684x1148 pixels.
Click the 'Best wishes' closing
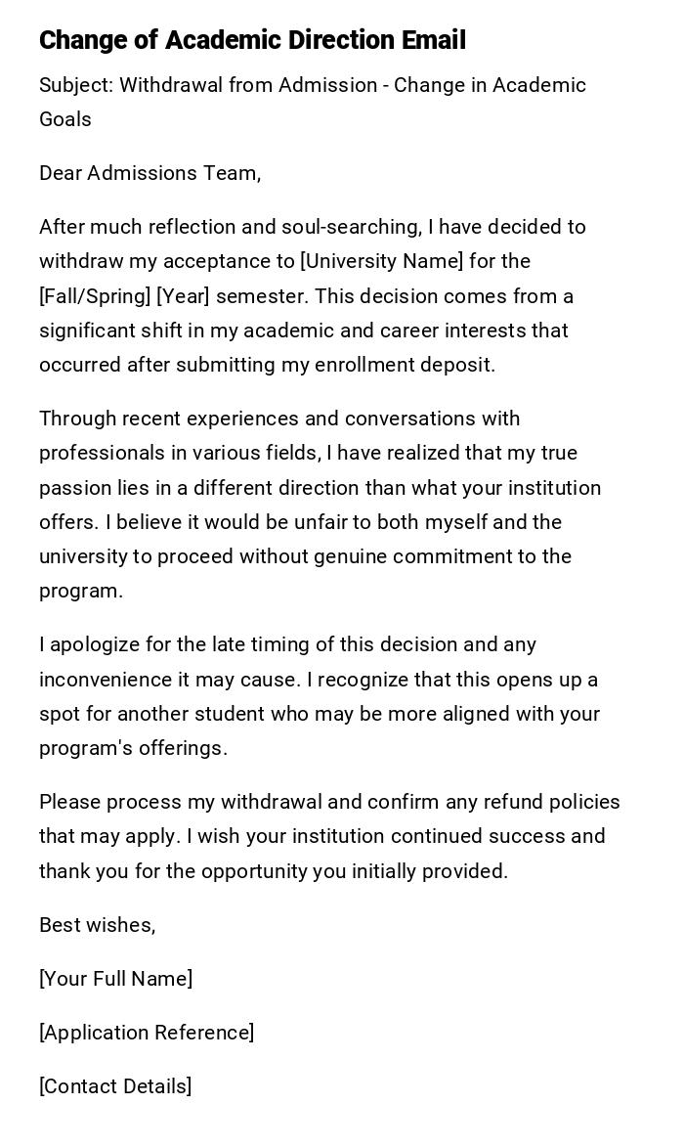click(x=97, y=925)
